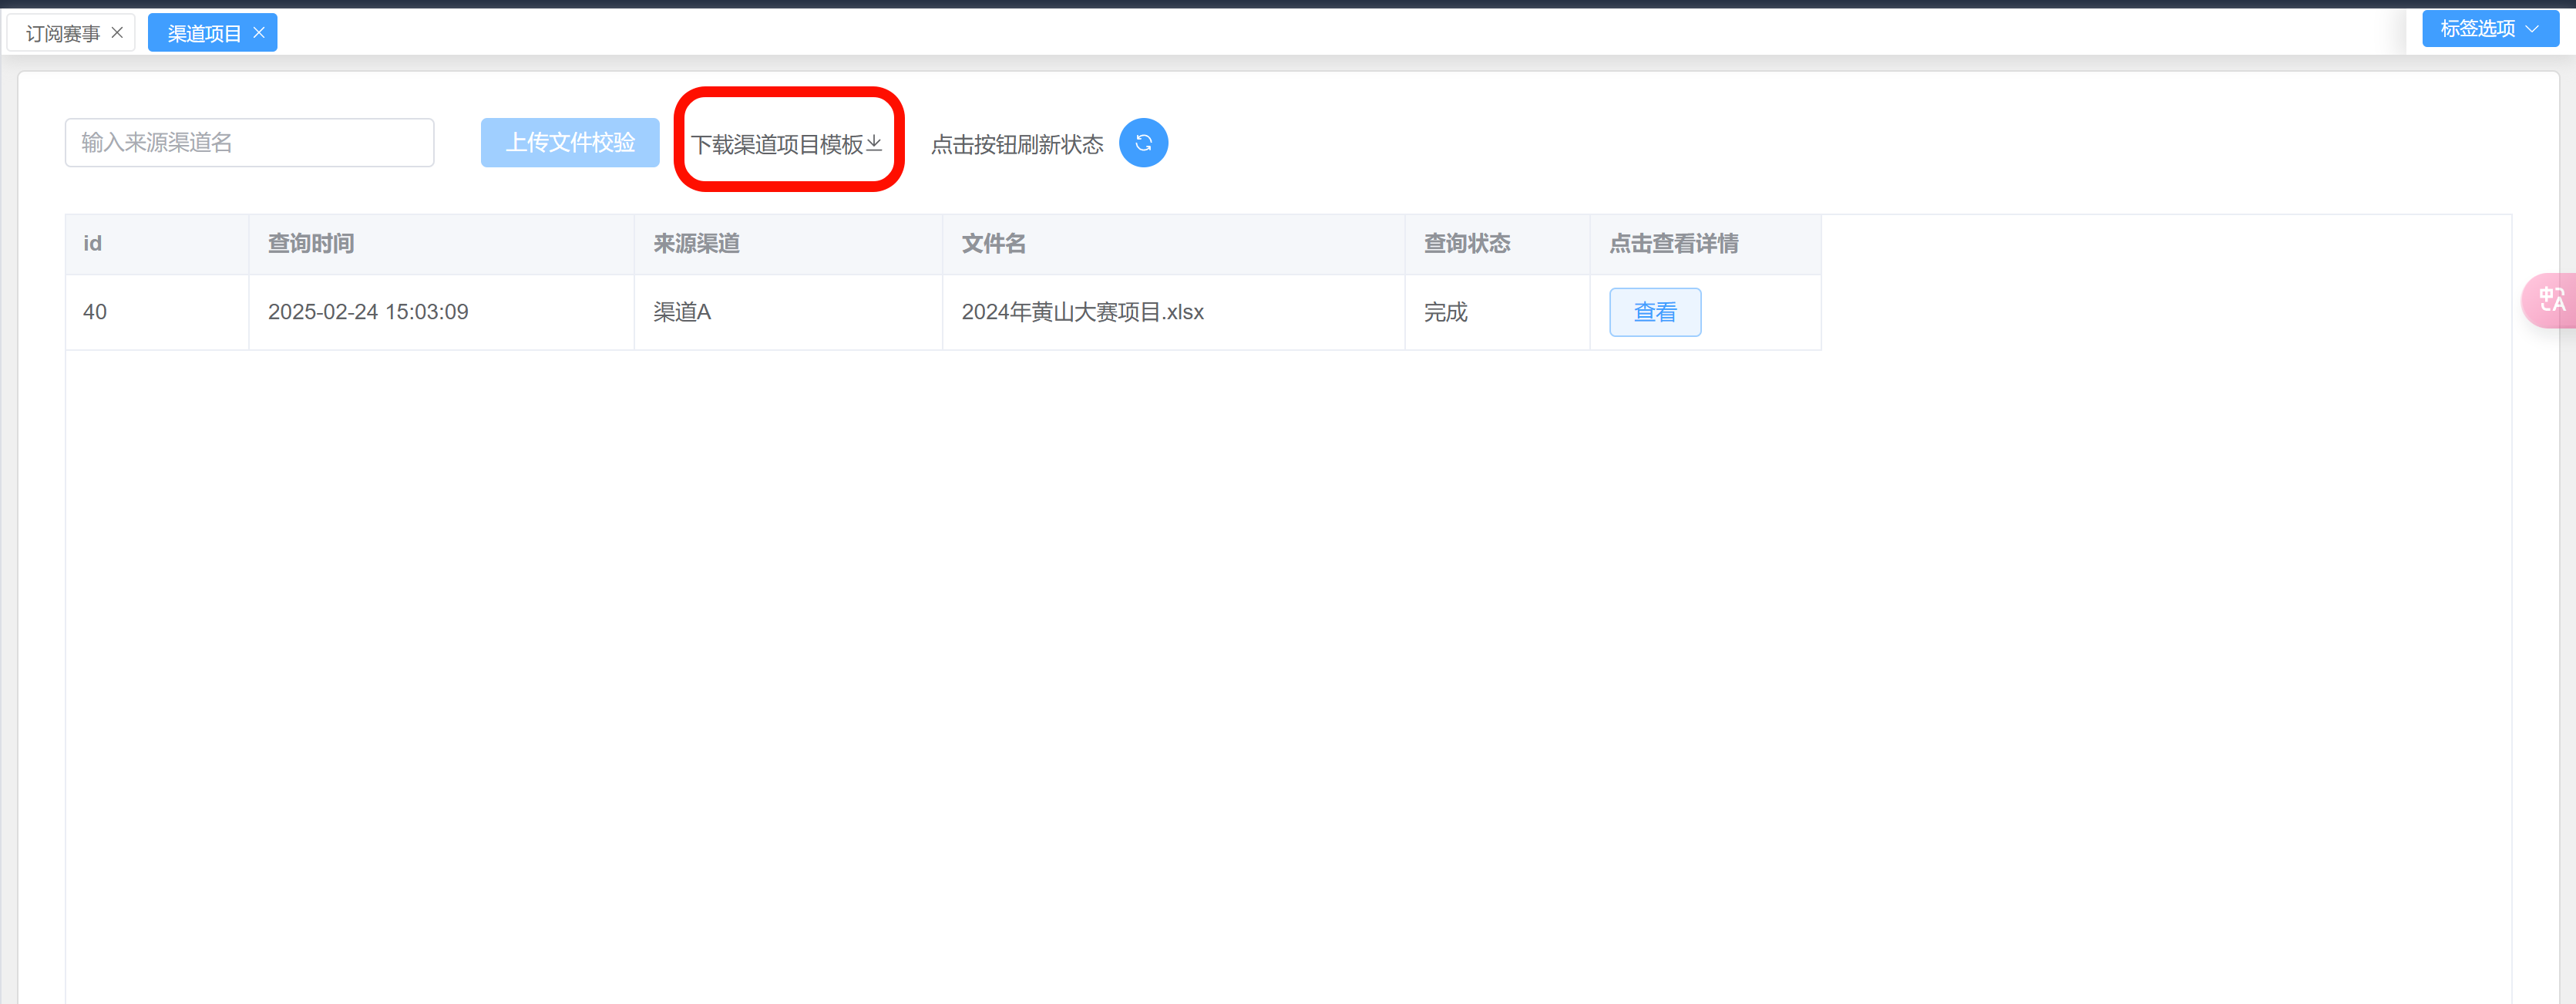Image resolution: width=2576 pixels, height=1004 pixels.
Task: Click the 来源渠道 column header
Action: (696, 244)
